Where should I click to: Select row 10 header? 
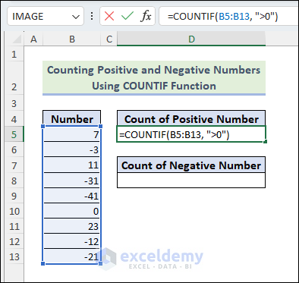[14, 211]
